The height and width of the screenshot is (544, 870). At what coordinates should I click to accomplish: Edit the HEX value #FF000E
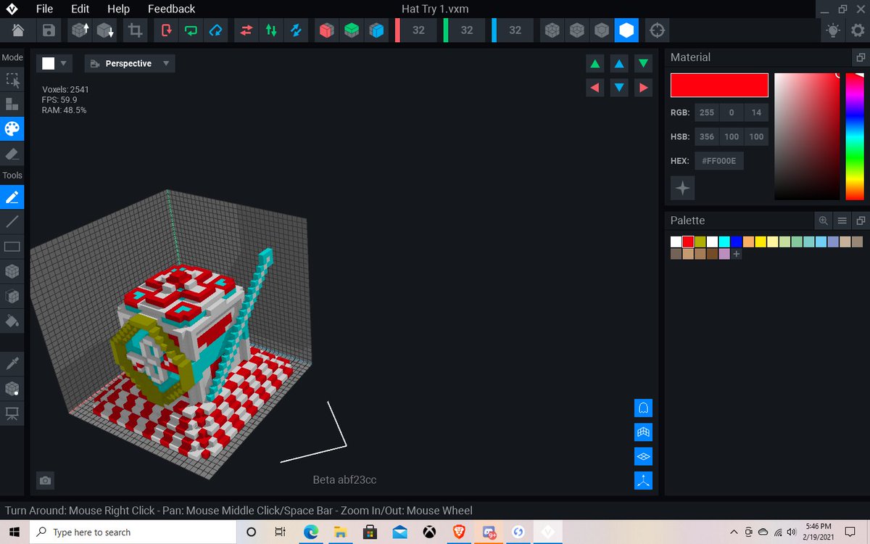pos(718,161)
